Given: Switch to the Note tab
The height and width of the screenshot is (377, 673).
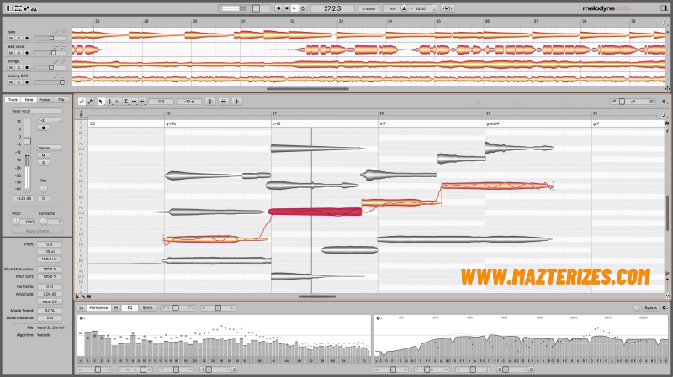Looking at the screenshot, I should tap(29, 99).
